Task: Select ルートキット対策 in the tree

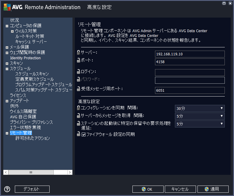Action: point(30,36)
